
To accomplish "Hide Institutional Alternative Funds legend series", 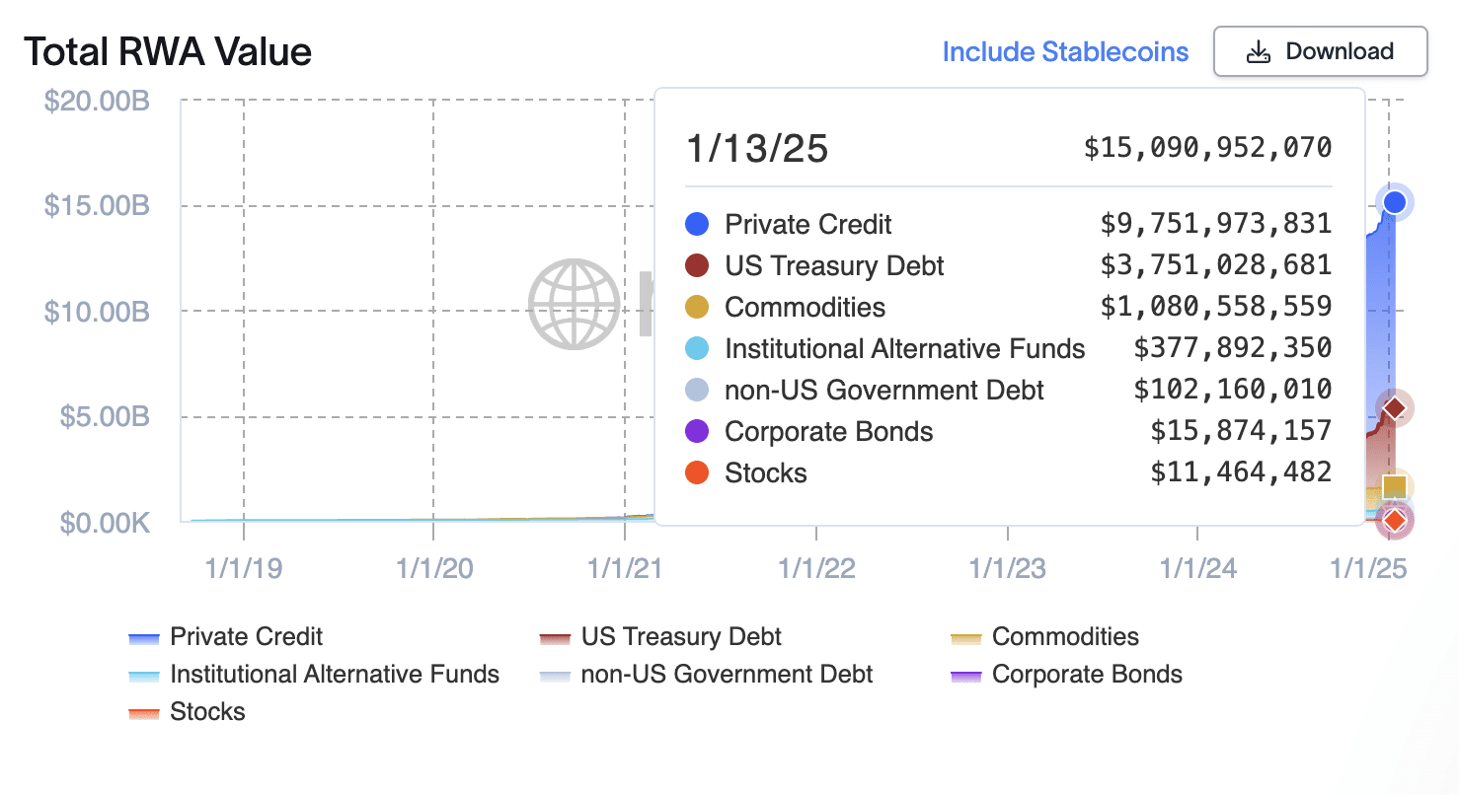I will click(x=314, y=675).
